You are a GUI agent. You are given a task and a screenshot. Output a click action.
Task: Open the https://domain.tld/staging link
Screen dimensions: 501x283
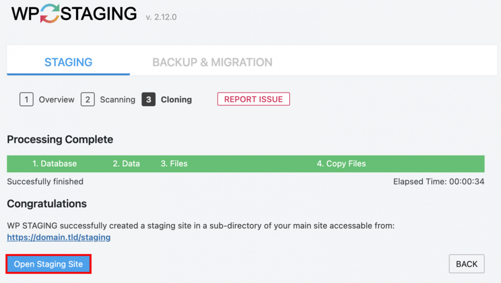[59, 238]
